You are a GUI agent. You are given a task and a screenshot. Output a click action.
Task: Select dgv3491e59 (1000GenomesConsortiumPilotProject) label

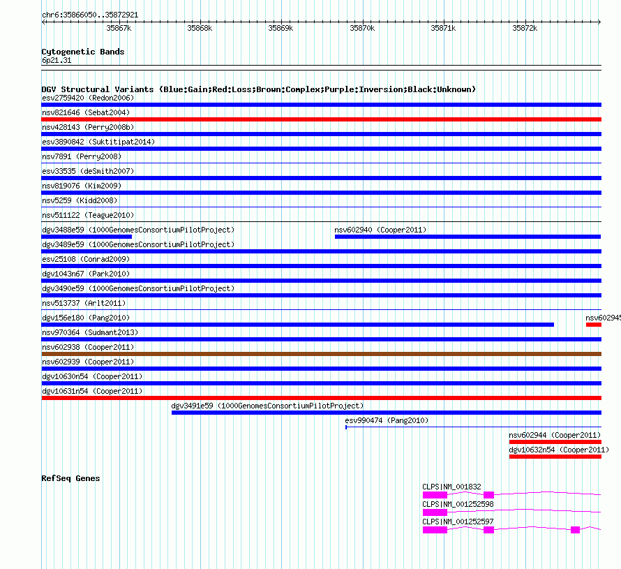click(x=267, y=406)
